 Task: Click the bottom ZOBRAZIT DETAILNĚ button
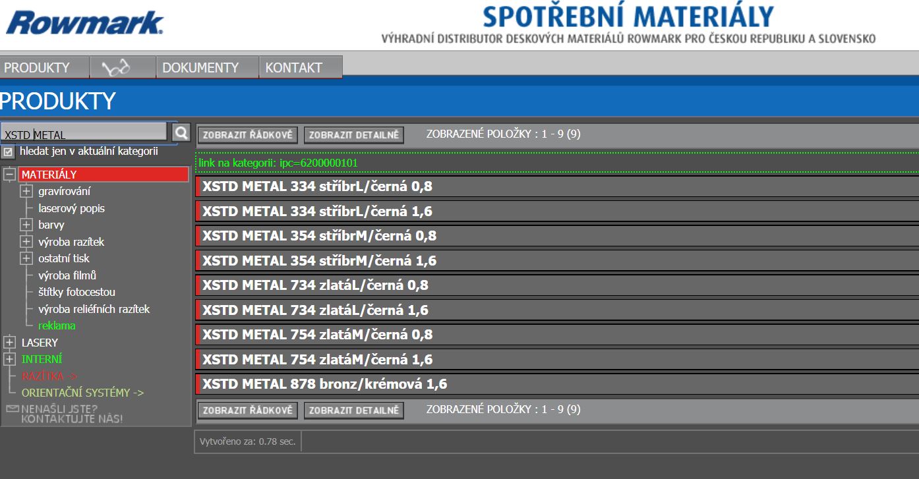click(x=354, y=410)
